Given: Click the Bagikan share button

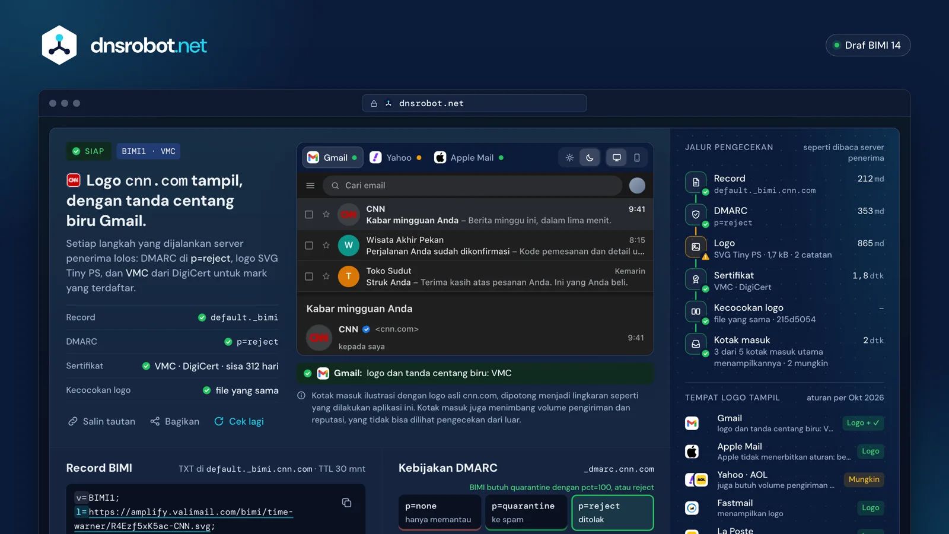Looking at the screenshot, I should (175, 421).
